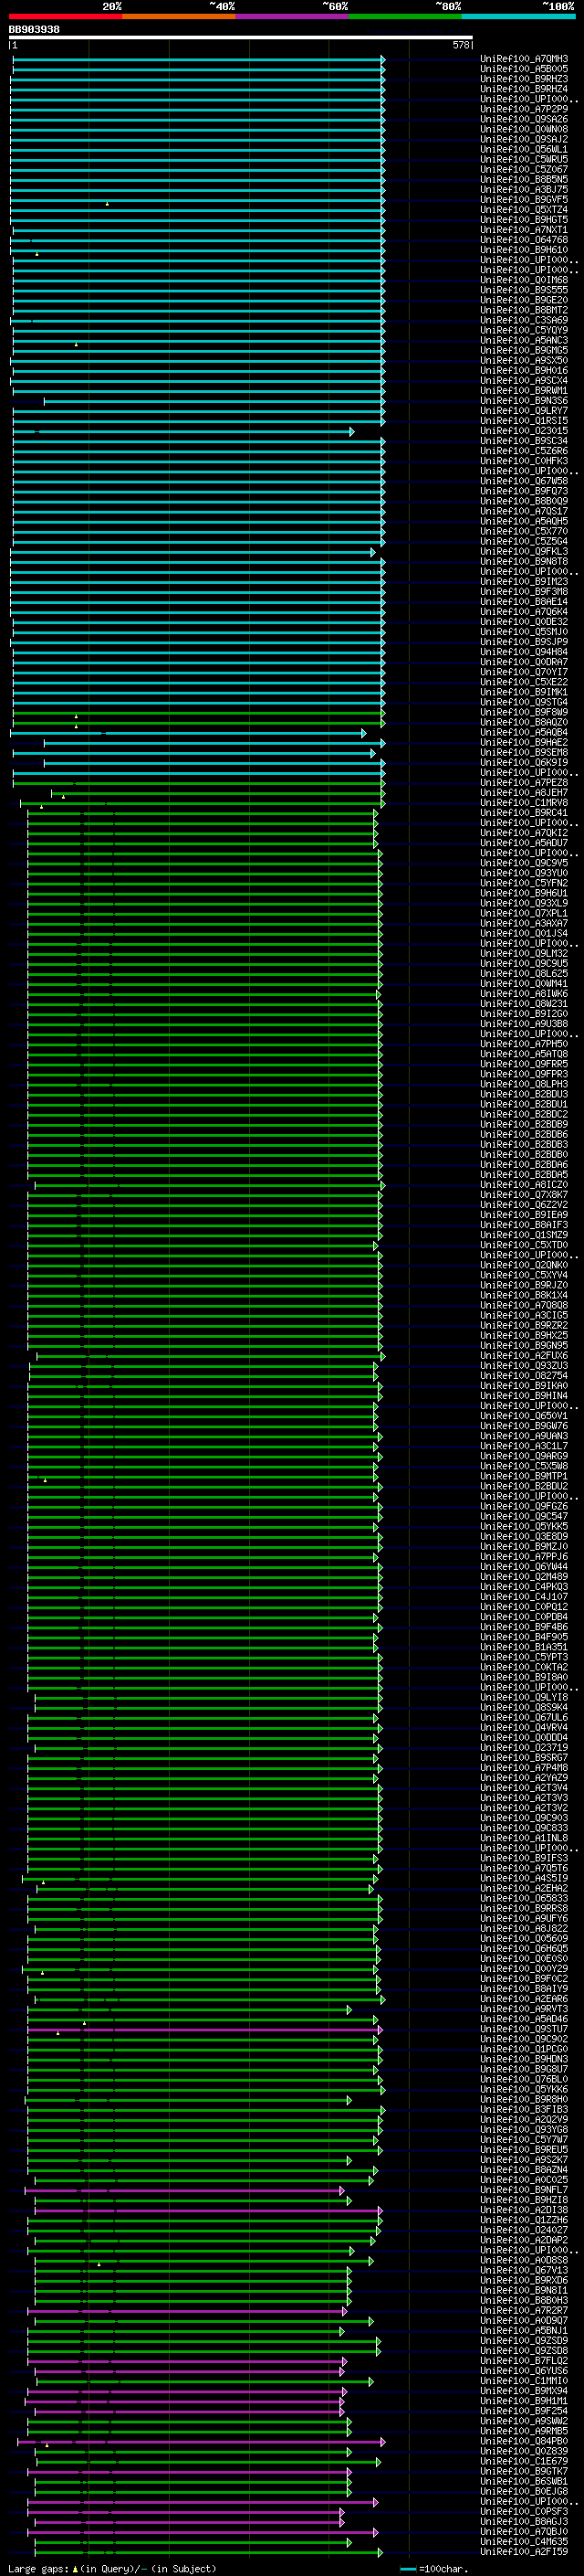Select hit label UniRef100_B9HGT5

point(524,219)
